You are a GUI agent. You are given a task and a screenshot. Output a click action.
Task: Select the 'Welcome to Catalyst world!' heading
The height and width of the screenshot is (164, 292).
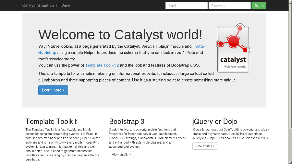pyautogui.click(x=120, y=35)
